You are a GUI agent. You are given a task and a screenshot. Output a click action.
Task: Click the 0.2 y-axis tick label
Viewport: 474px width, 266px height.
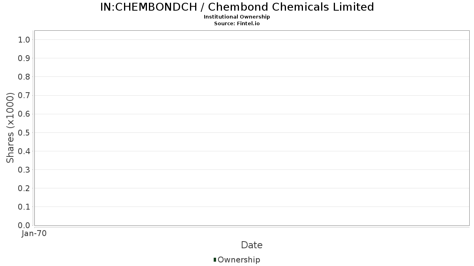coord(24,188)
